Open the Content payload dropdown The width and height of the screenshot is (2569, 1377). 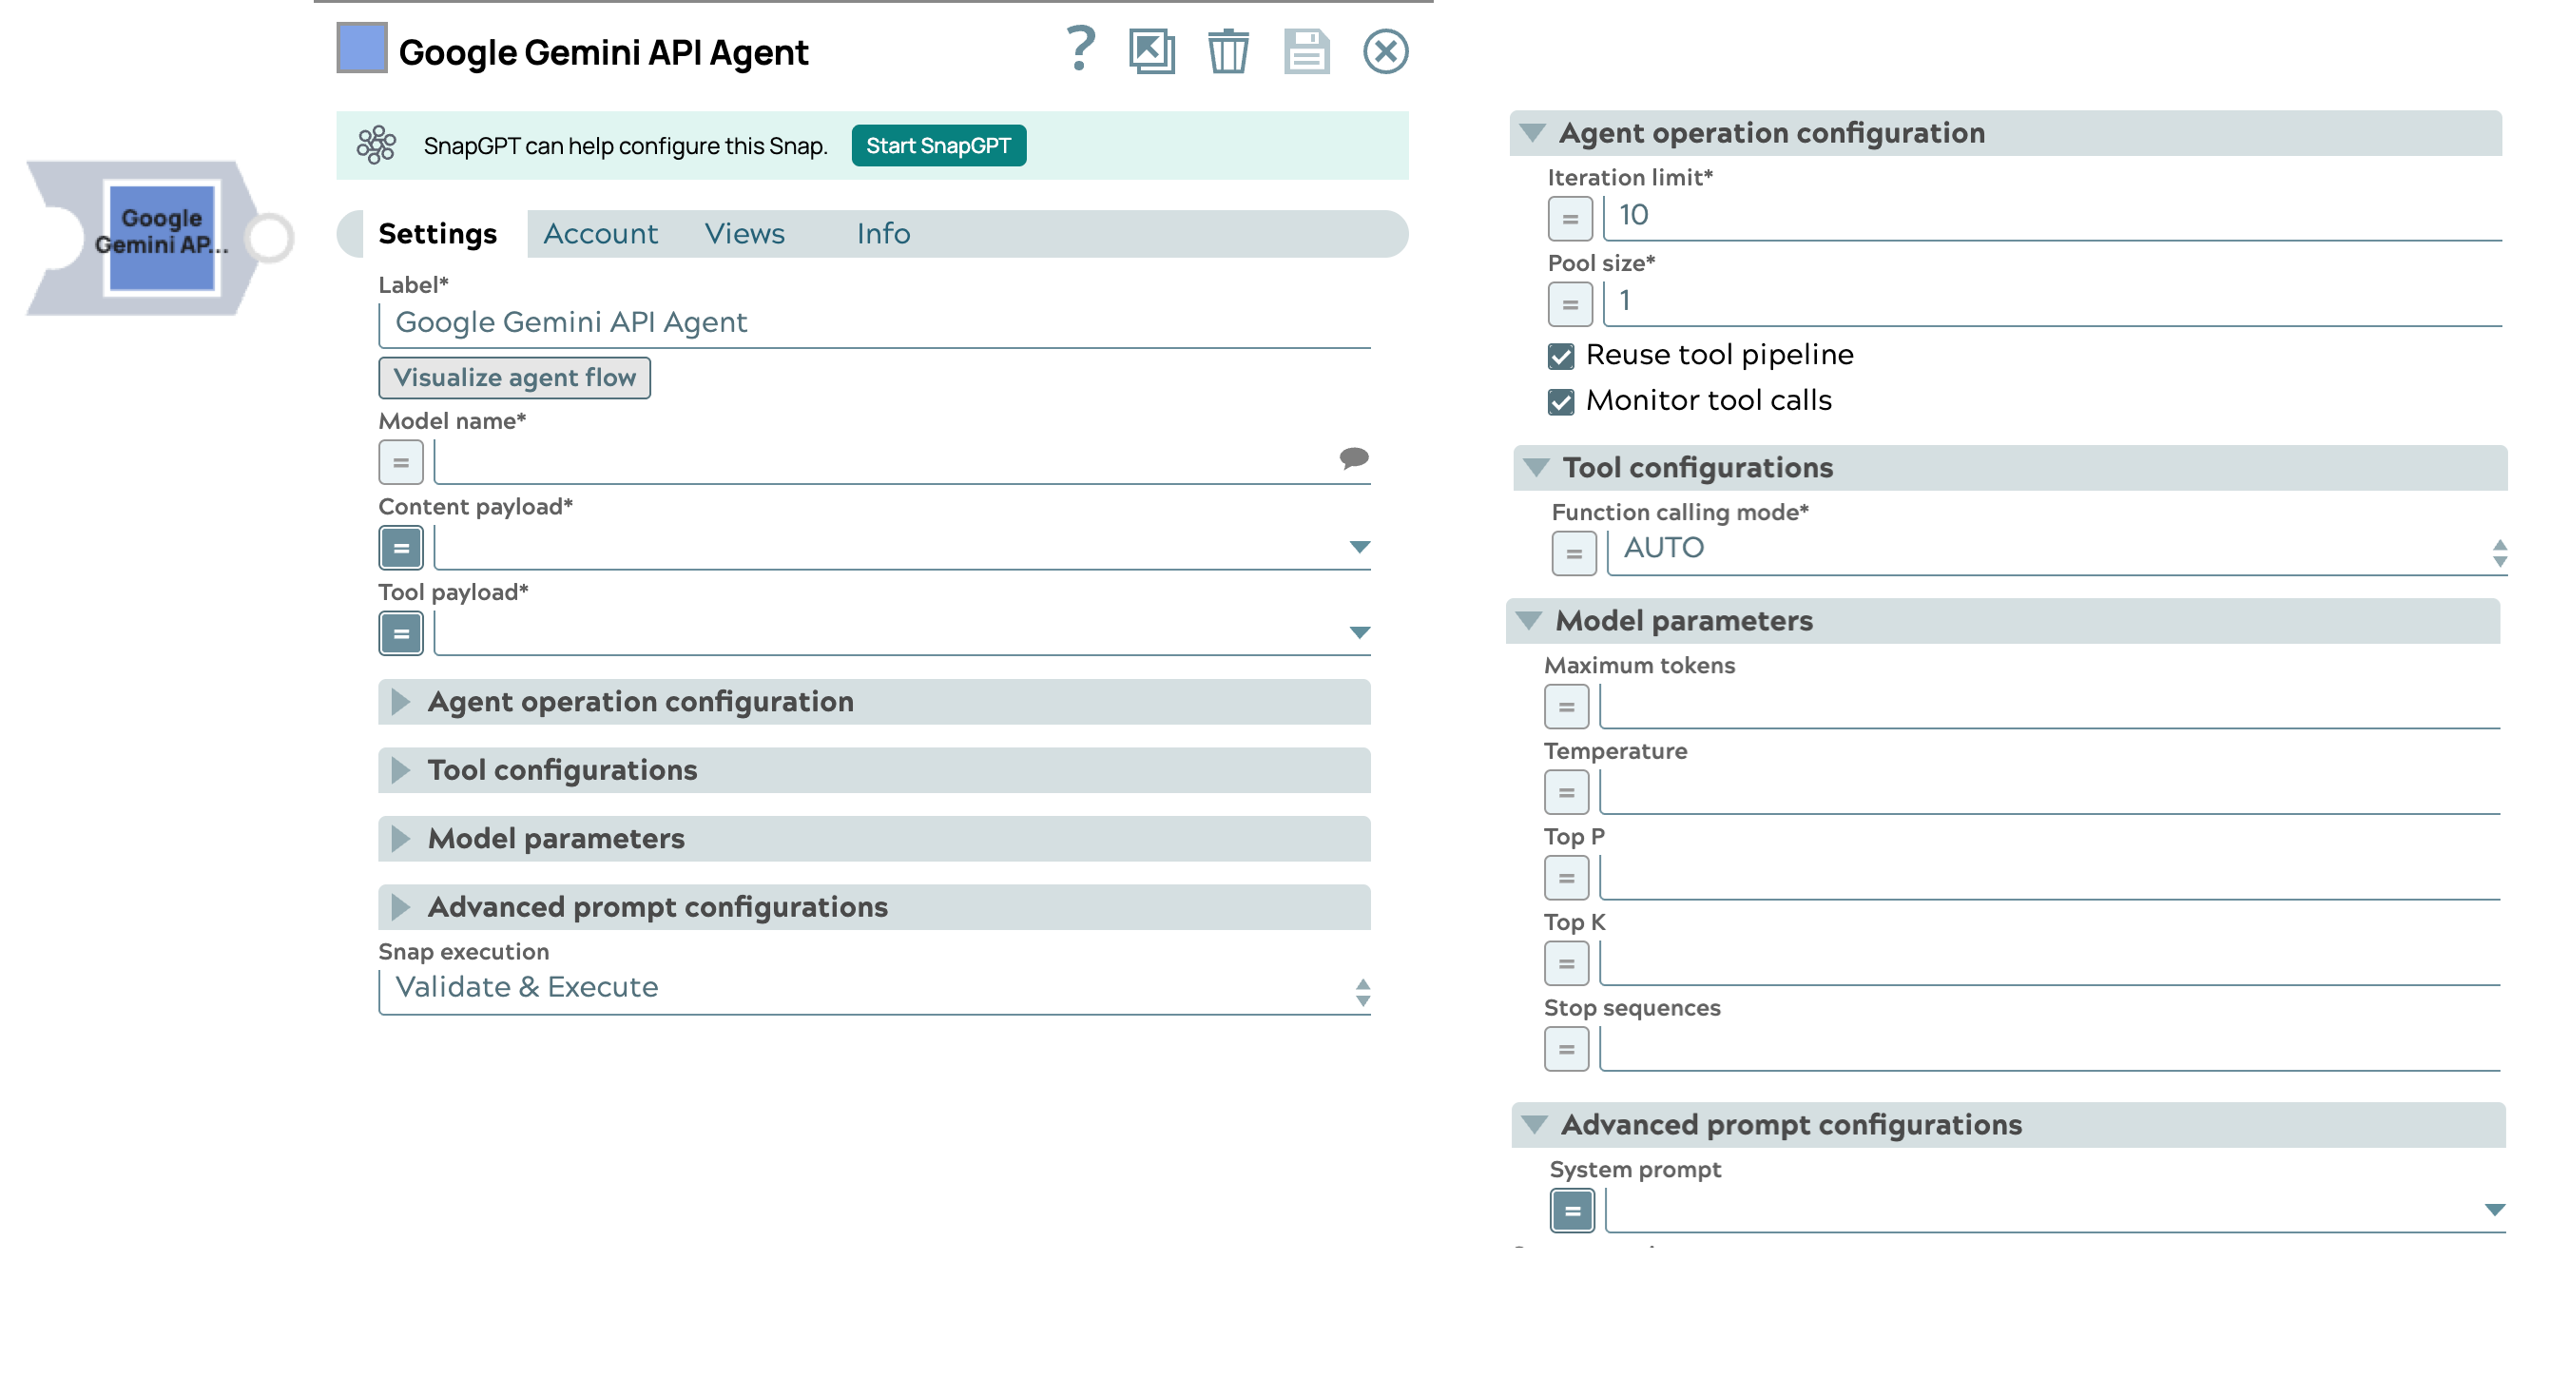(x=1360, y=547)
